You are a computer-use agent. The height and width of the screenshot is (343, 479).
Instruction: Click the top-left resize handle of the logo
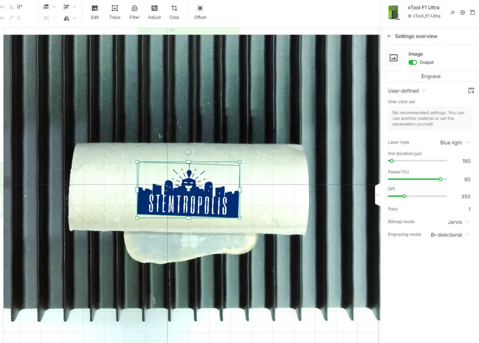point(137,162)
